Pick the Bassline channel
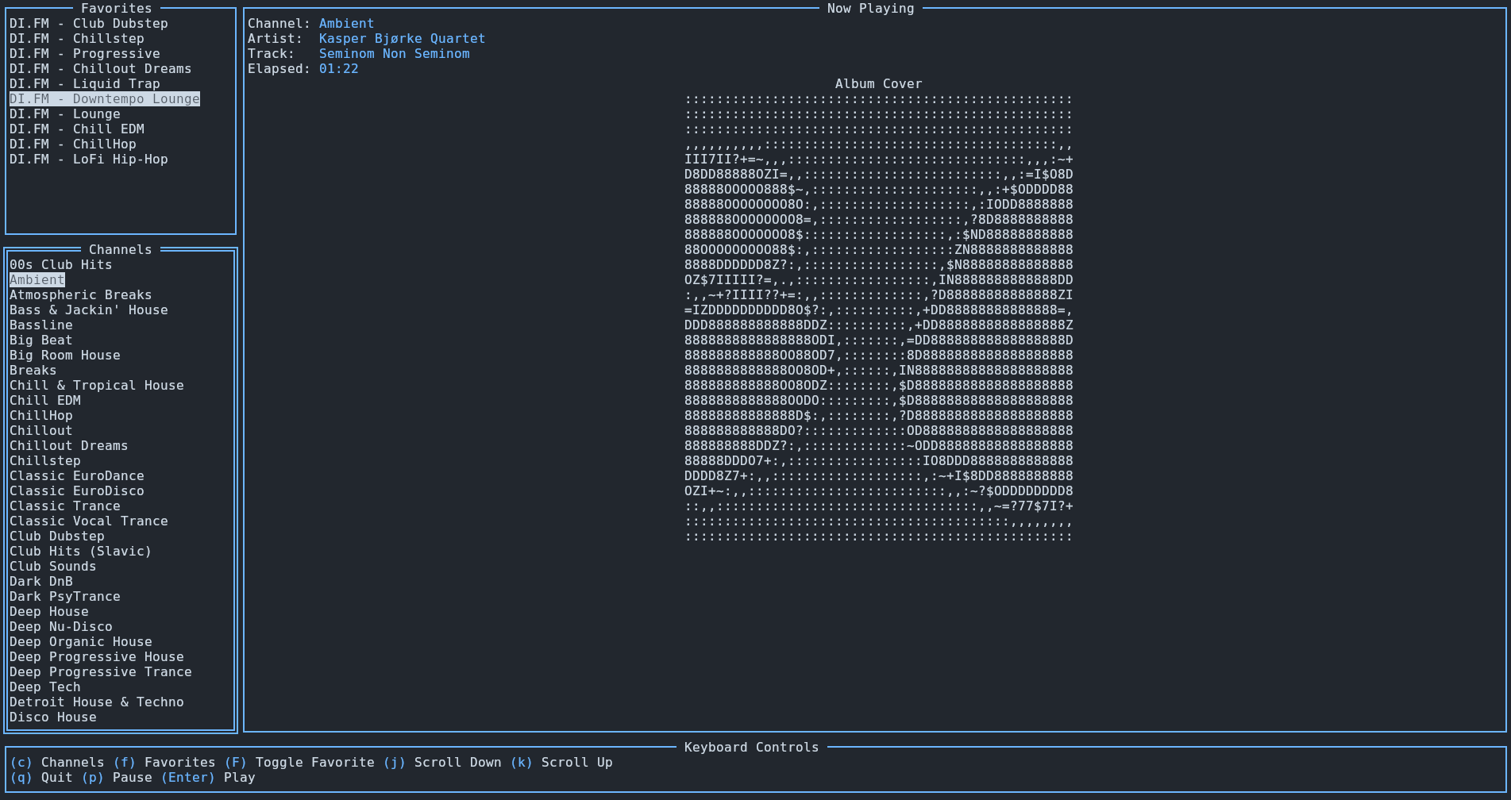Image resolution: width=1511 pixels, height=800 pixels. (41, 325)
